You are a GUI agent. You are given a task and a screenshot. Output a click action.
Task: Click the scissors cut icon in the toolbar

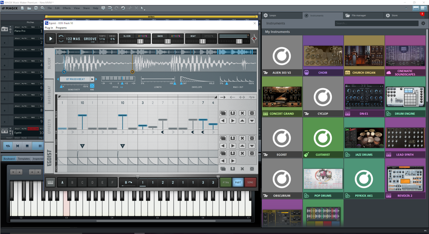click(130, 8)
